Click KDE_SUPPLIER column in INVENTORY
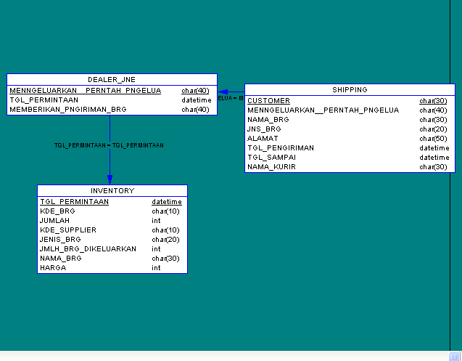This screenshot has width=462, height=361. point(68,230)
